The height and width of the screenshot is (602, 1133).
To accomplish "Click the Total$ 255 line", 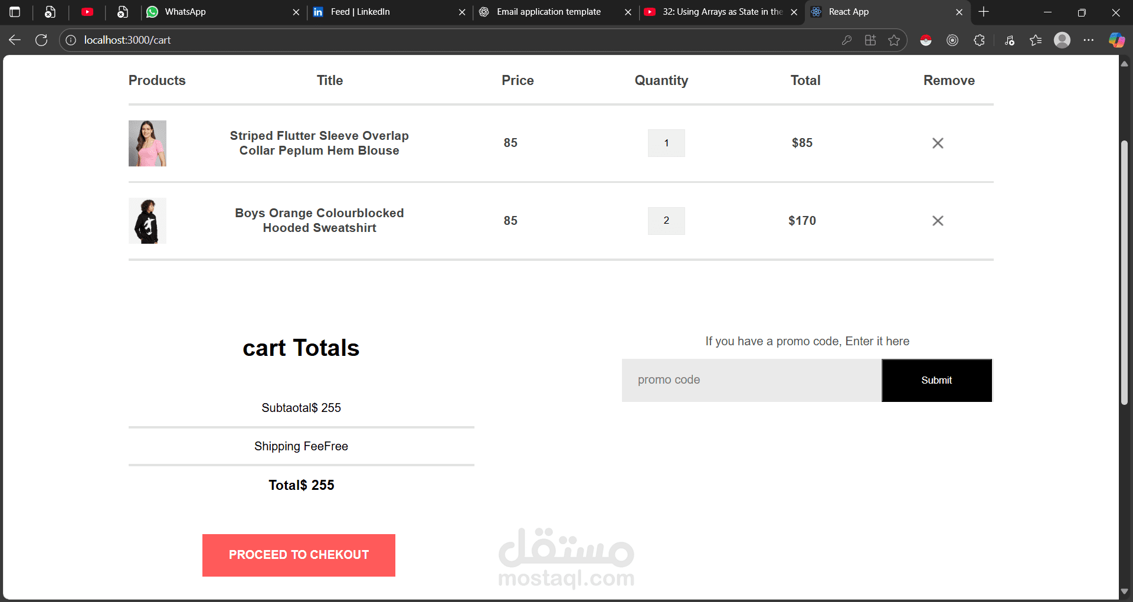I will 301,485.
